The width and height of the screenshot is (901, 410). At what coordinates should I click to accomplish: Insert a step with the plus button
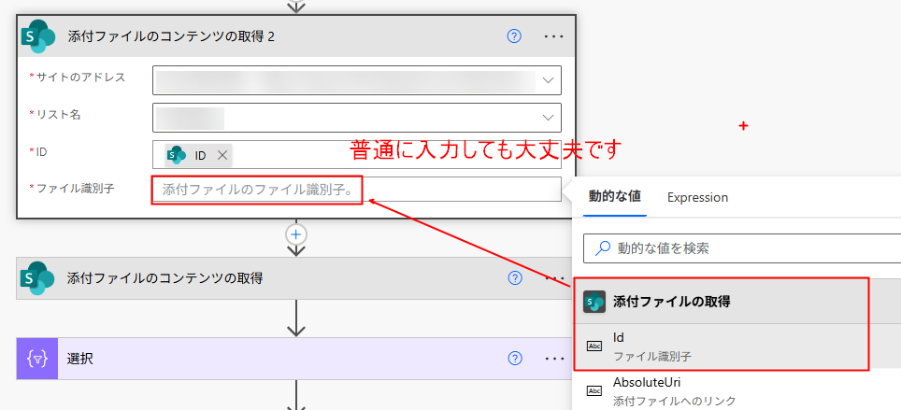tap(296, 234)
